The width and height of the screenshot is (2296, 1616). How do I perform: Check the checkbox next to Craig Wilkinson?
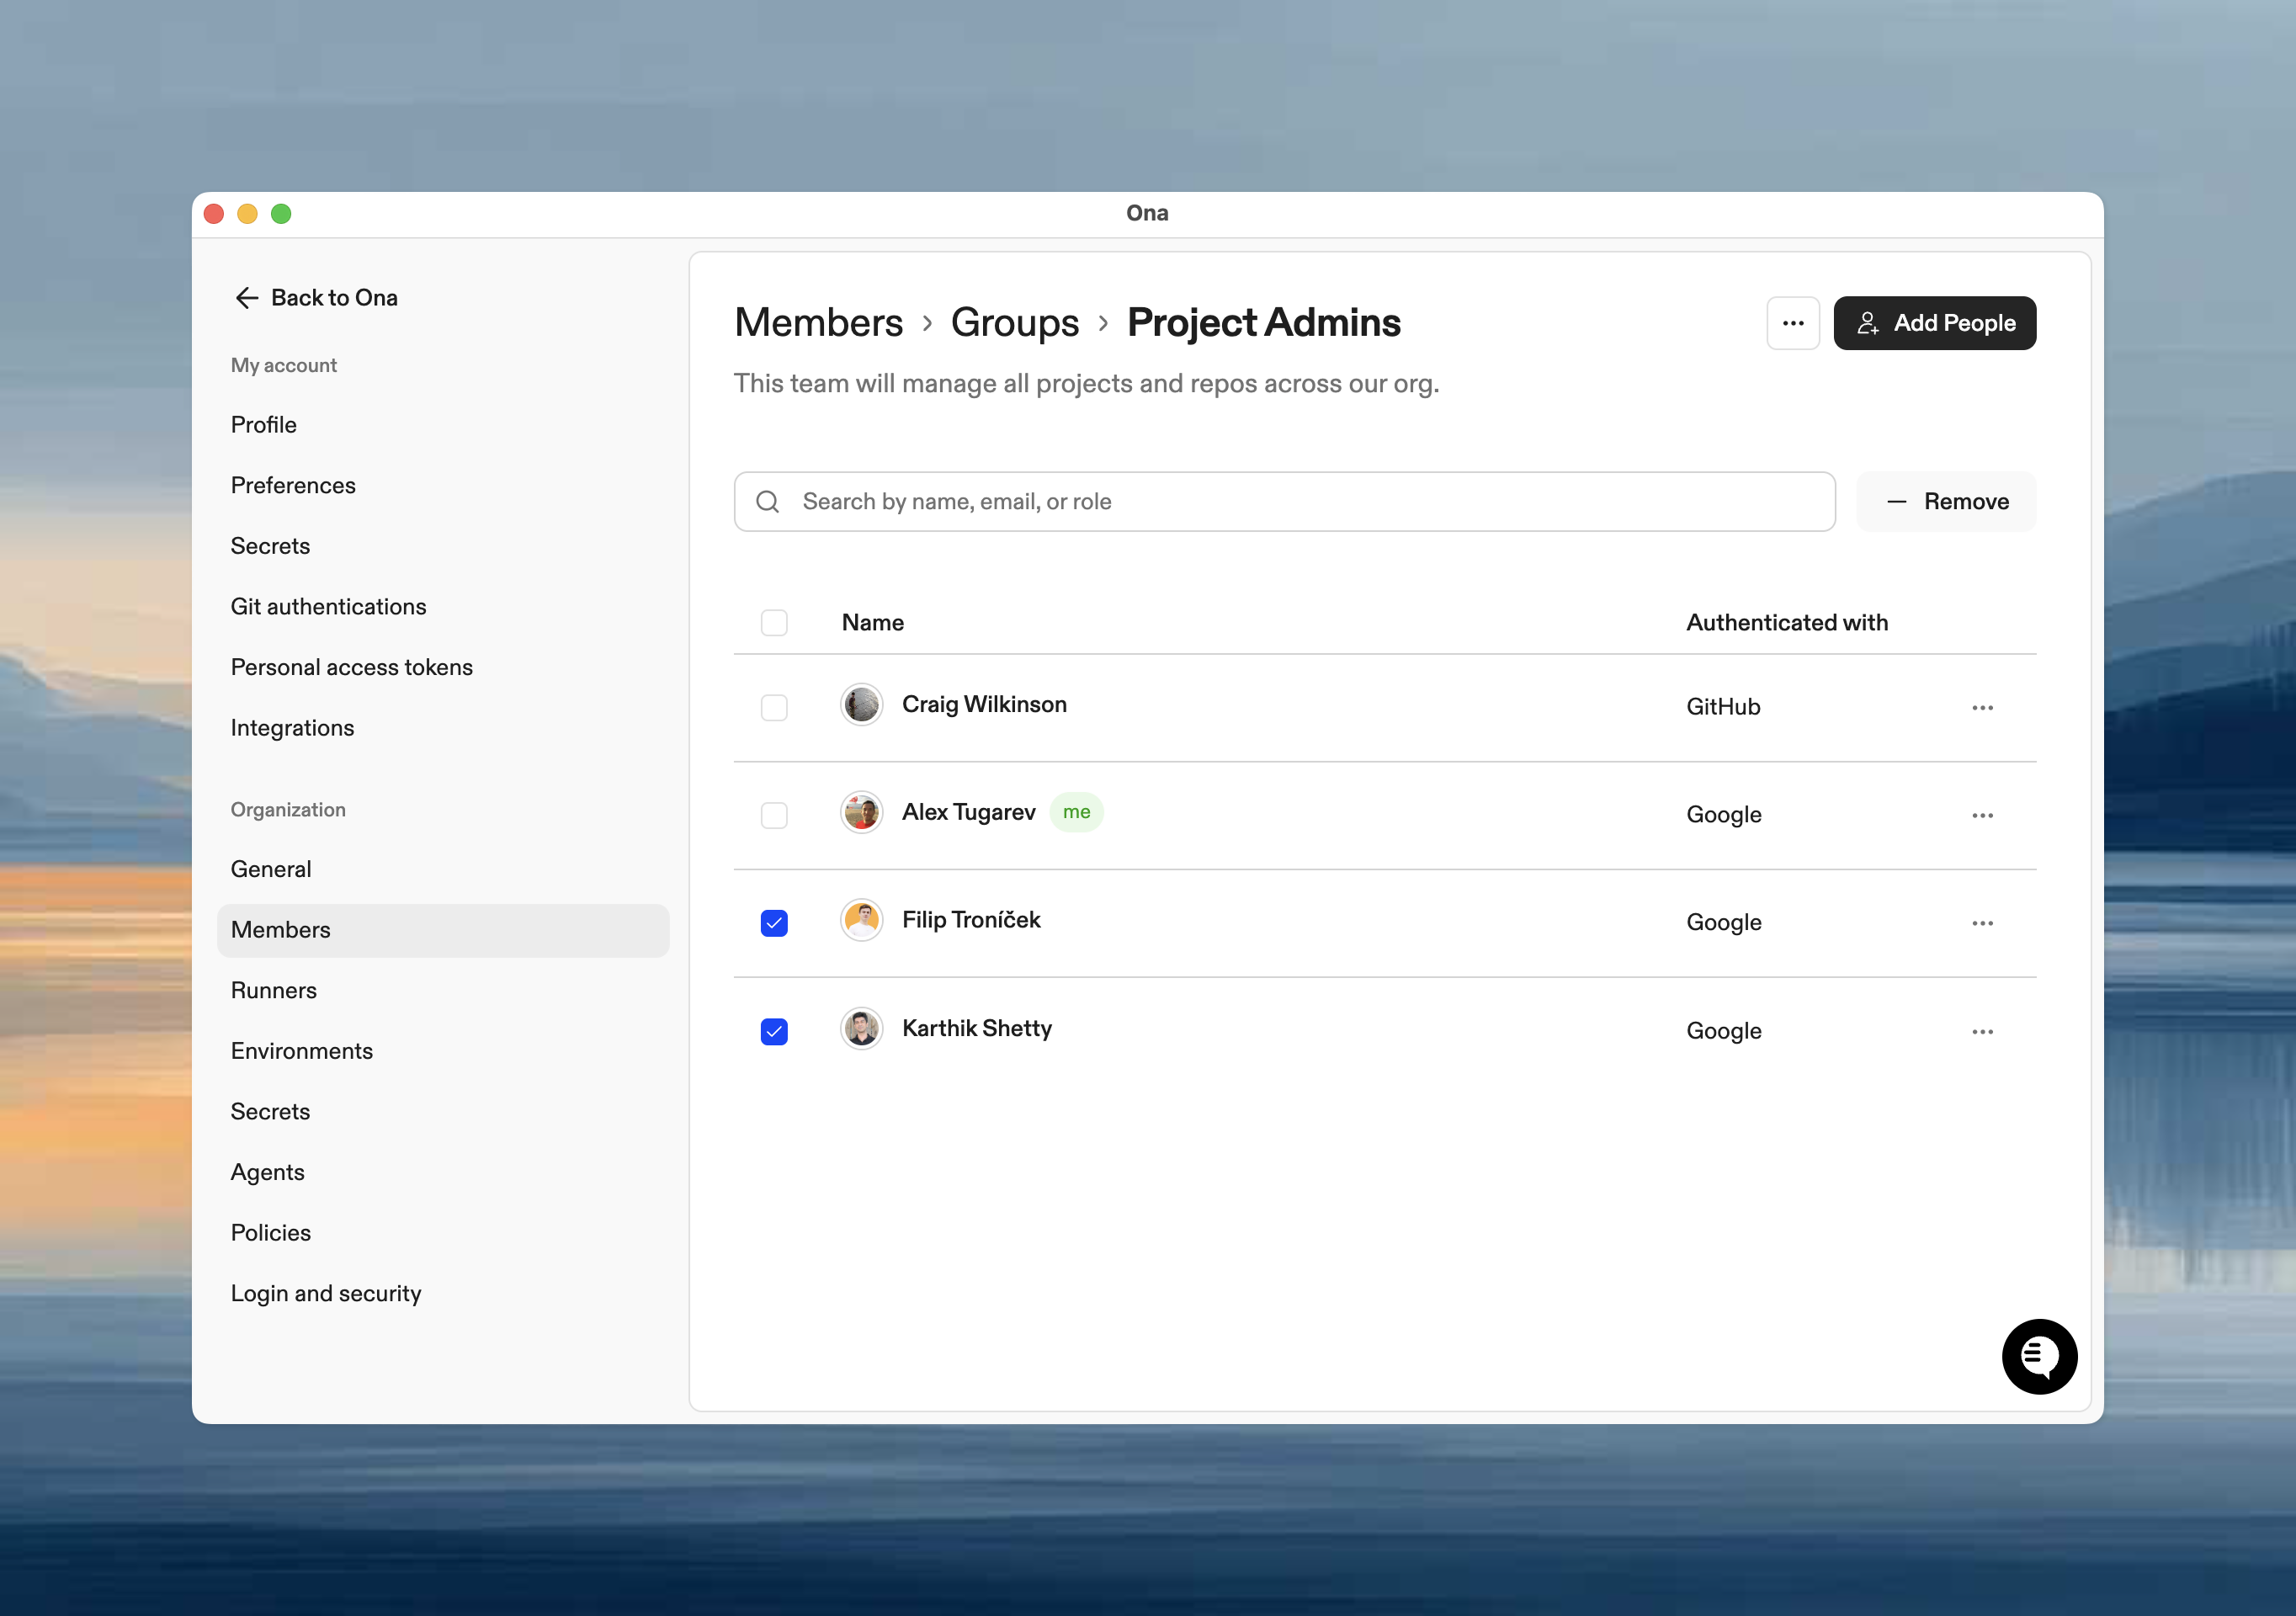pyautogui.click(x=774, y=707)
